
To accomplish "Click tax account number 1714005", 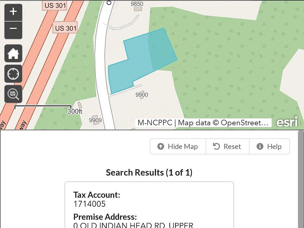I will click(x=90, y=204).
